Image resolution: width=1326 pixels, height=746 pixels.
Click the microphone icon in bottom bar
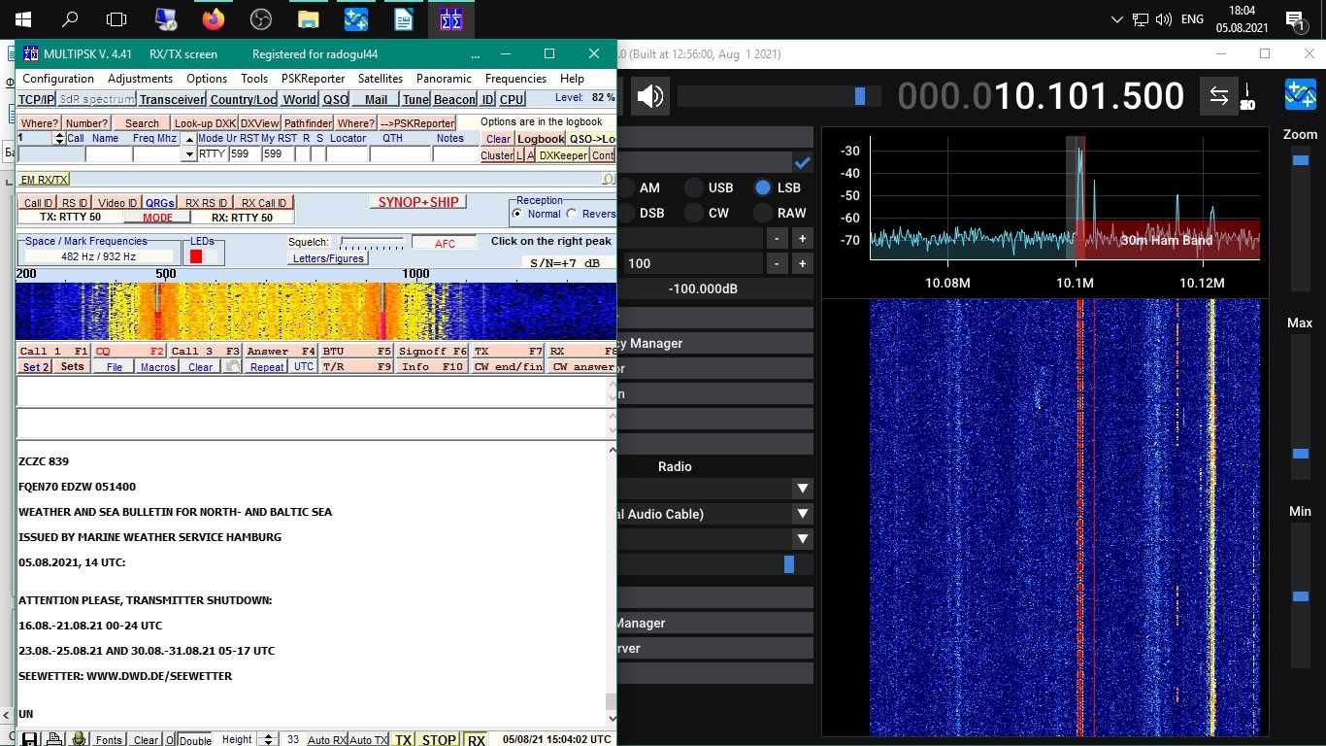(x=79, y=739)
